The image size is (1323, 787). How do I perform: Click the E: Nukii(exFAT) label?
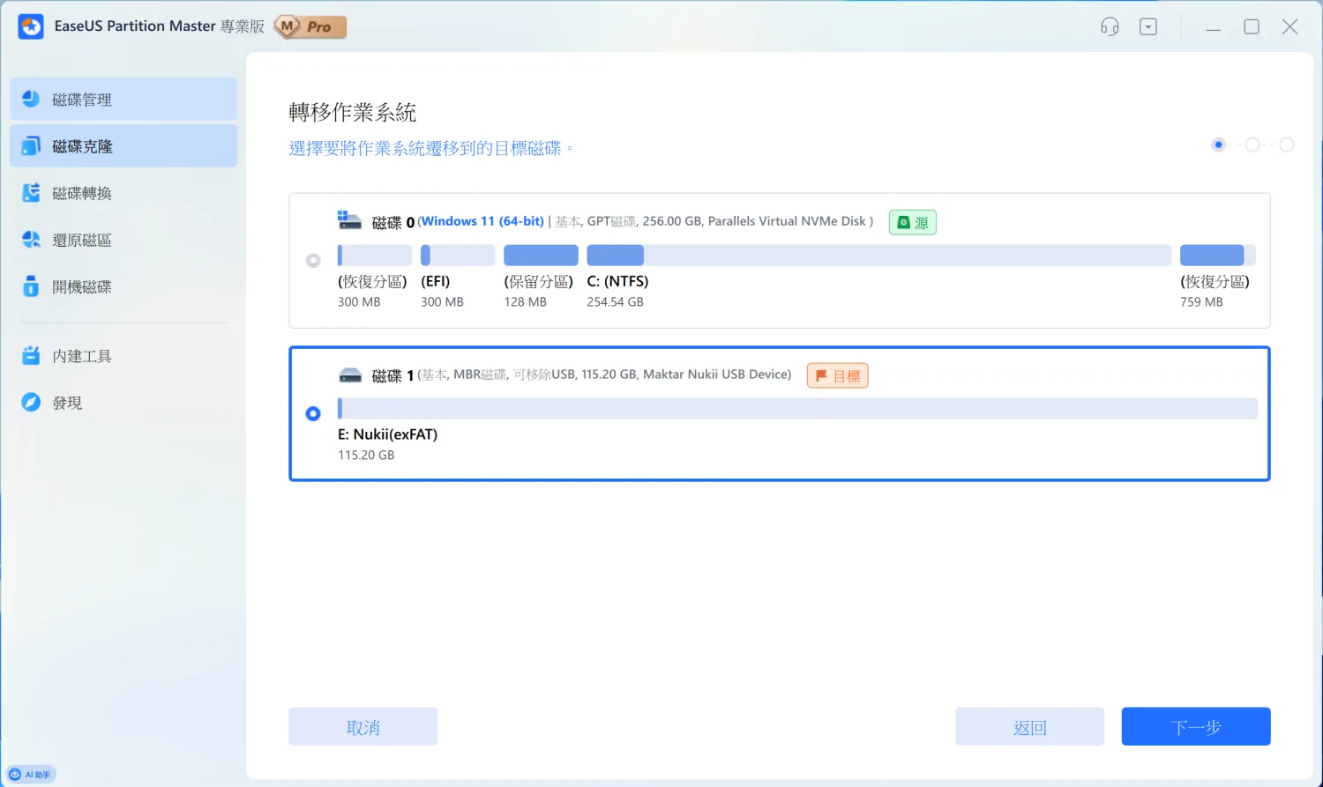(x=387, y=434)
